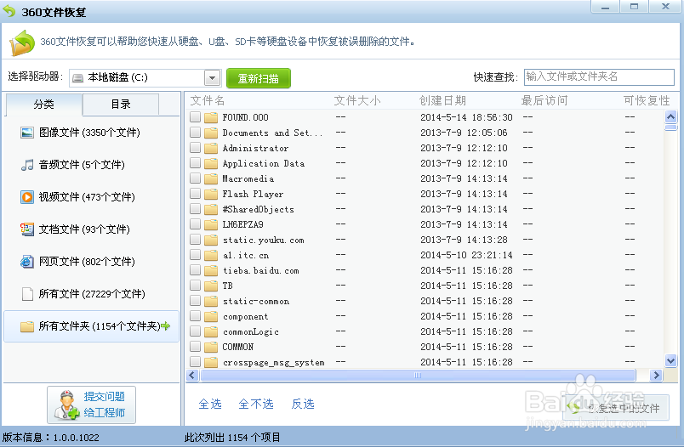Viewport: 684px width, 447px height.
Task: Click the vertical scrollbar down arrow
Action: [x=670, y=360]
